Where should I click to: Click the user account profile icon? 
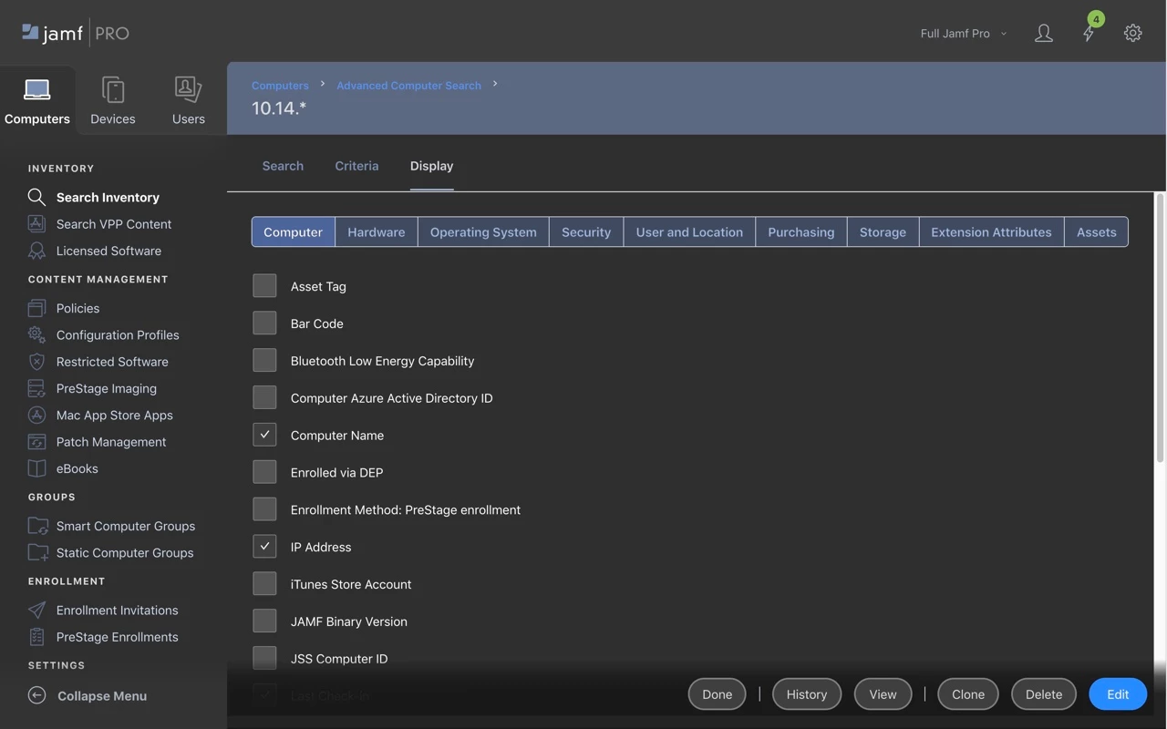click(x=1044, y=33)
